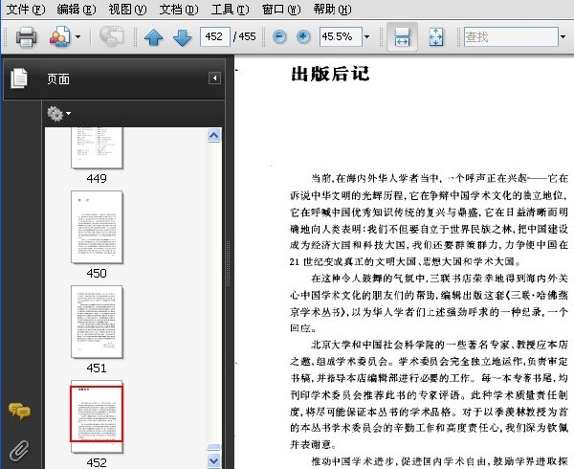The width and height of the screenshot is (574, 469).
Task: Zoom out with the minus button
Action: (x=279, y=36)
